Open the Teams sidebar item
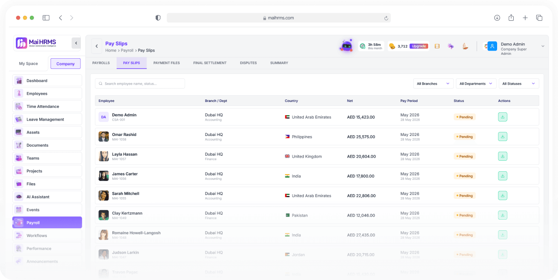Image resolution: width=558 pixels, height=280 pixels. coord(47,158)
